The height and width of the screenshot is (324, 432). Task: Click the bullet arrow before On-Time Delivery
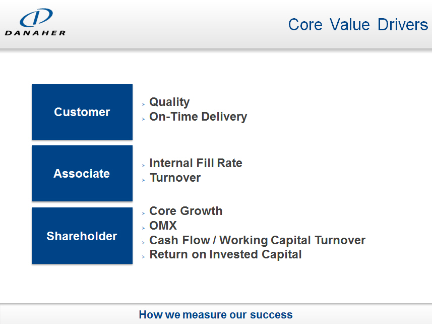[144, 119]
